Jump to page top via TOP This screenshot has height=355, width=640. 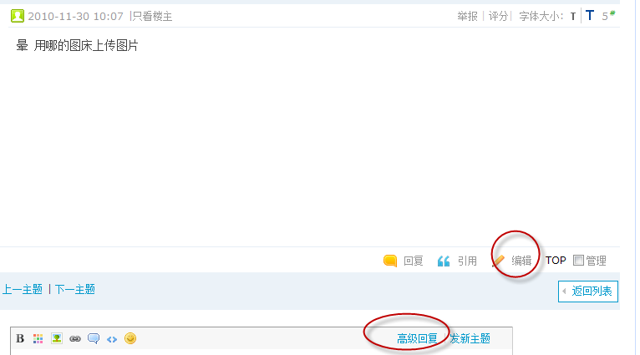click(556, 261)
